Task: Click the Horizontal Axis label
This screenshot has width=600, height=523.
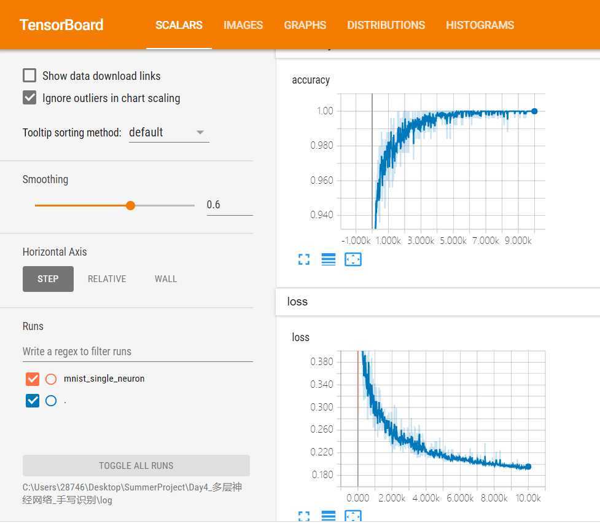Action: click(55, 252)
